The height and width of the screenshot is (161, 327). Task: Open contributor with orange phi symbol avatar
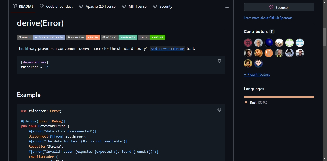[x=269, y=53]
